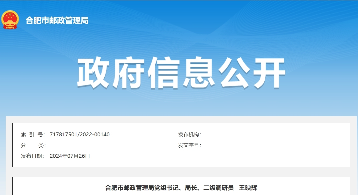Click the 政府信息公开 banner heading

click(x=181, y=73)
